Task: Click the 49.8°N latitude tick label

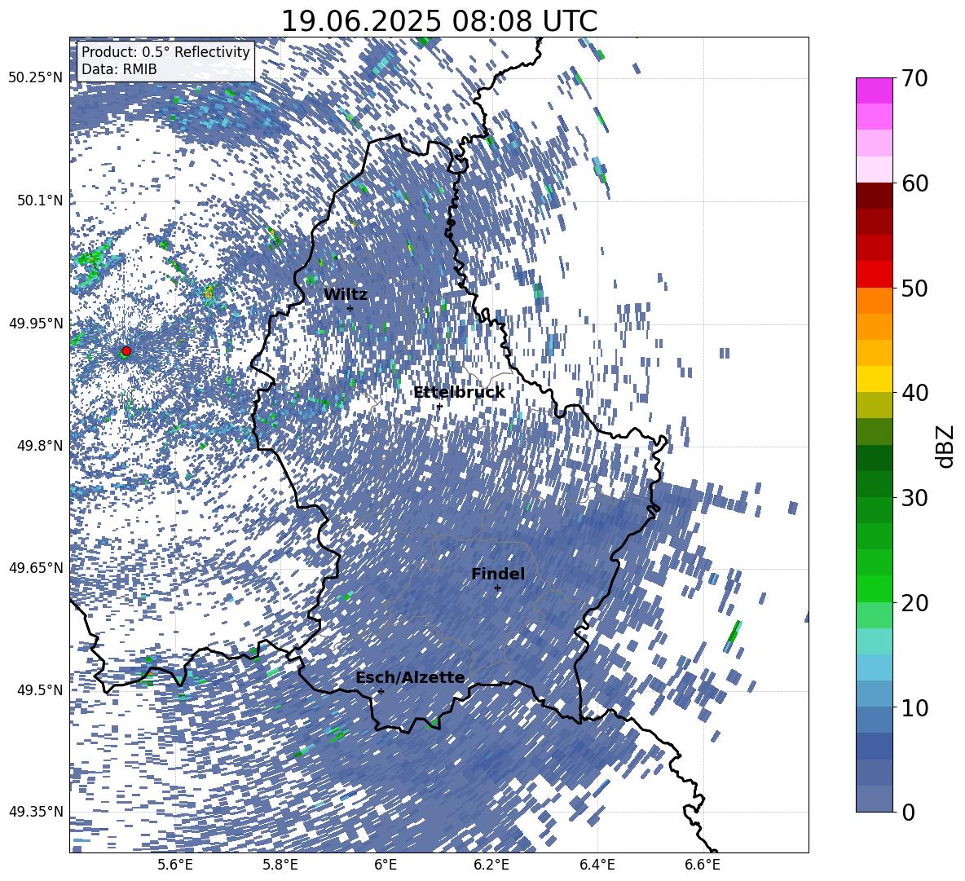Action: click(x=39, y=446)
